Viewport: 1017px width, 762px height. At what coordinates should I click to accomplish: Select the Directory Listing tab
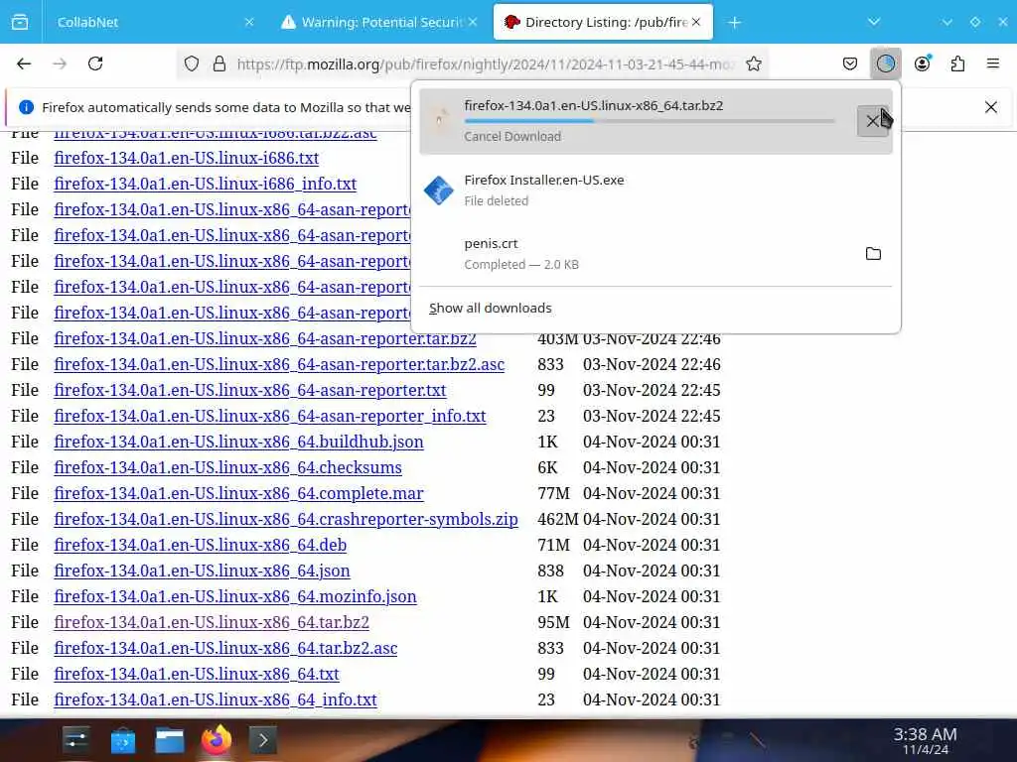(x=603, y=22)
